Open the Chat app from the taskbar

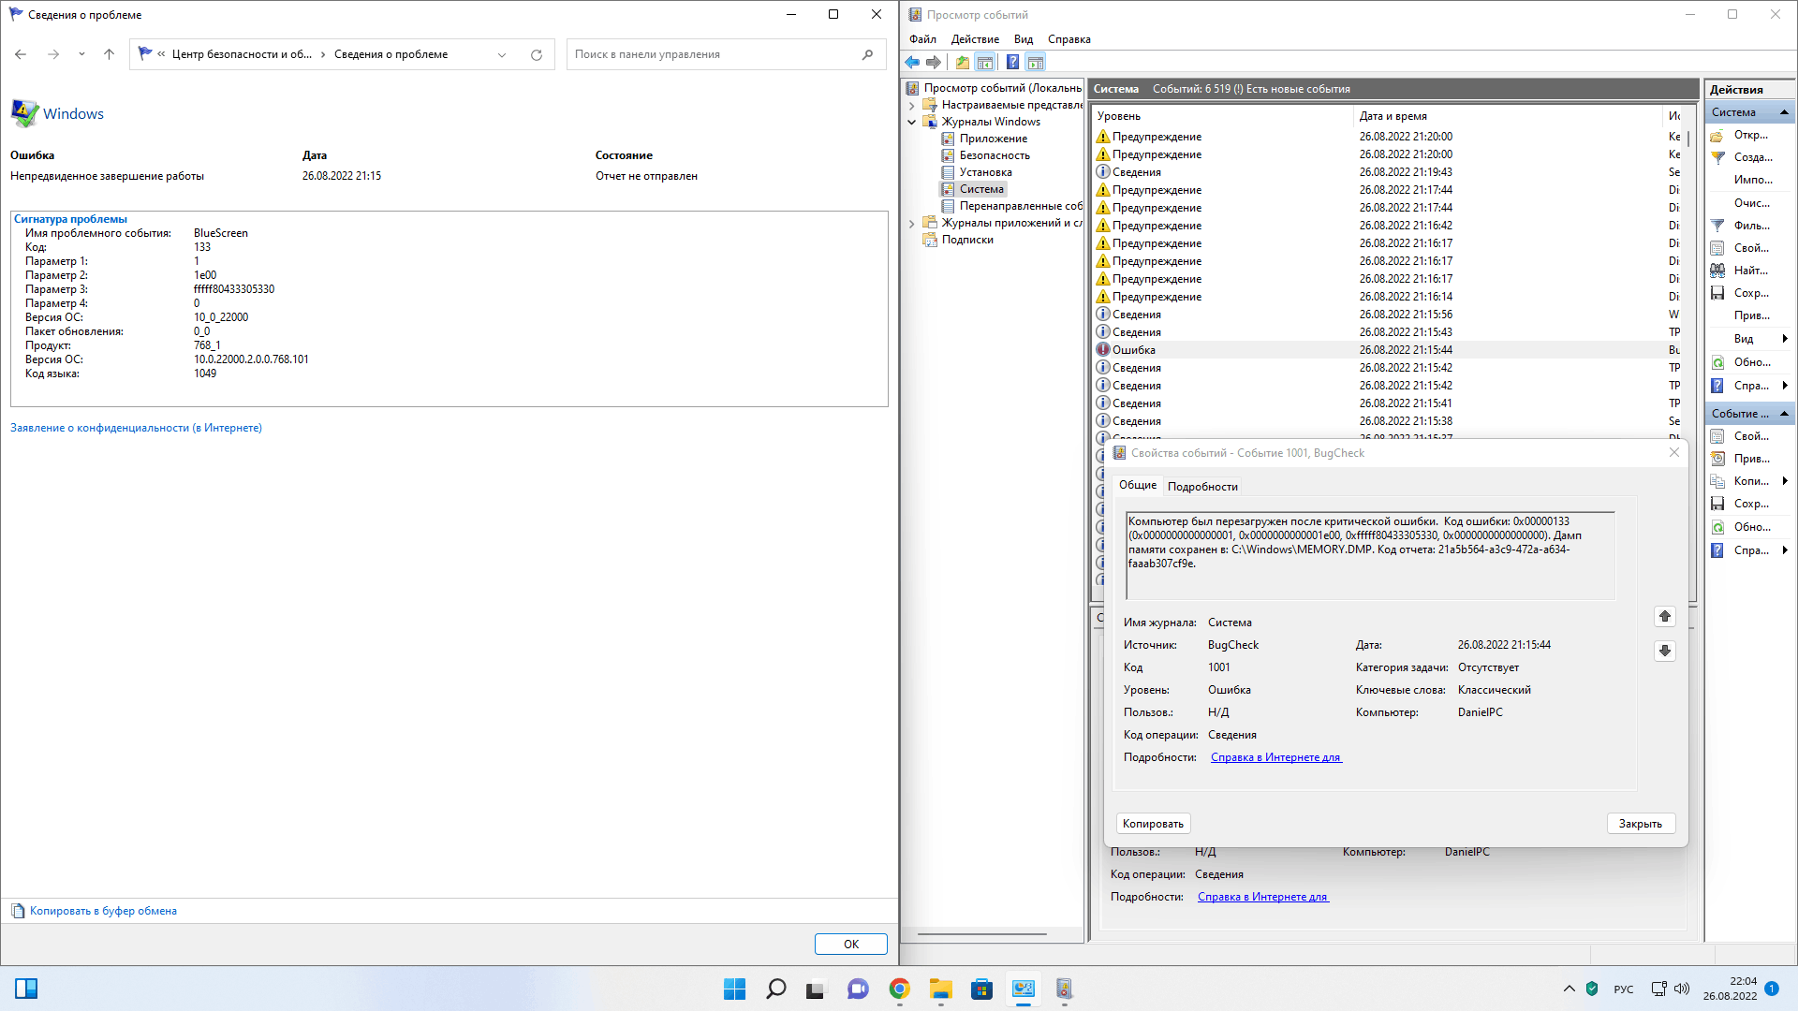click(x=859, y=989)
